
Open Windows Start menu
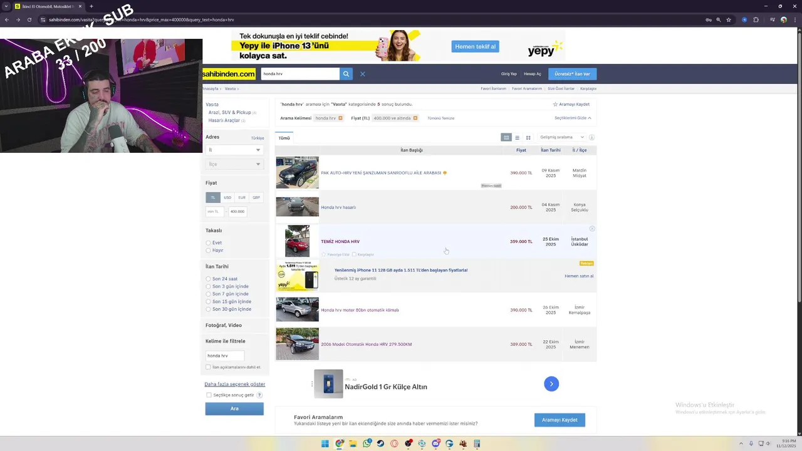tap(325, 443)
